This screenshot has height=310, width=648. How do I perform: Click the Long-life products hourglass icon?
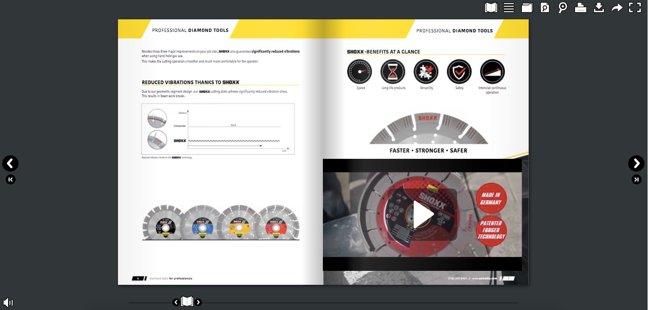pos(393,72)
